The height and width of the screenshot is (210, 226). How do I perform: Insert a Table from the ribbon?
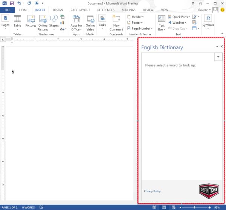coord(17,23)
